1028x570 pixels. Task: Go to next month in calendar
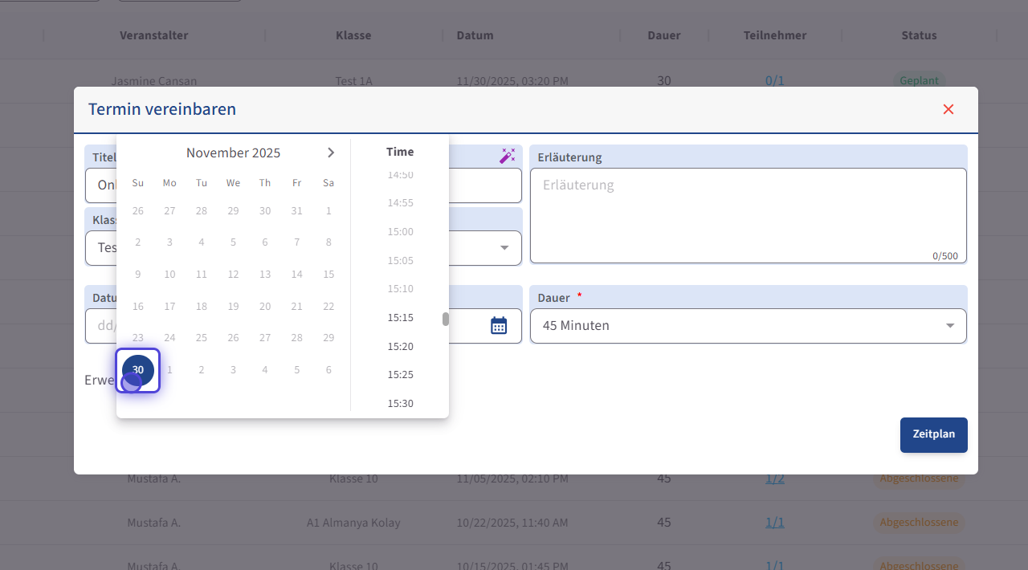point(330,153)
